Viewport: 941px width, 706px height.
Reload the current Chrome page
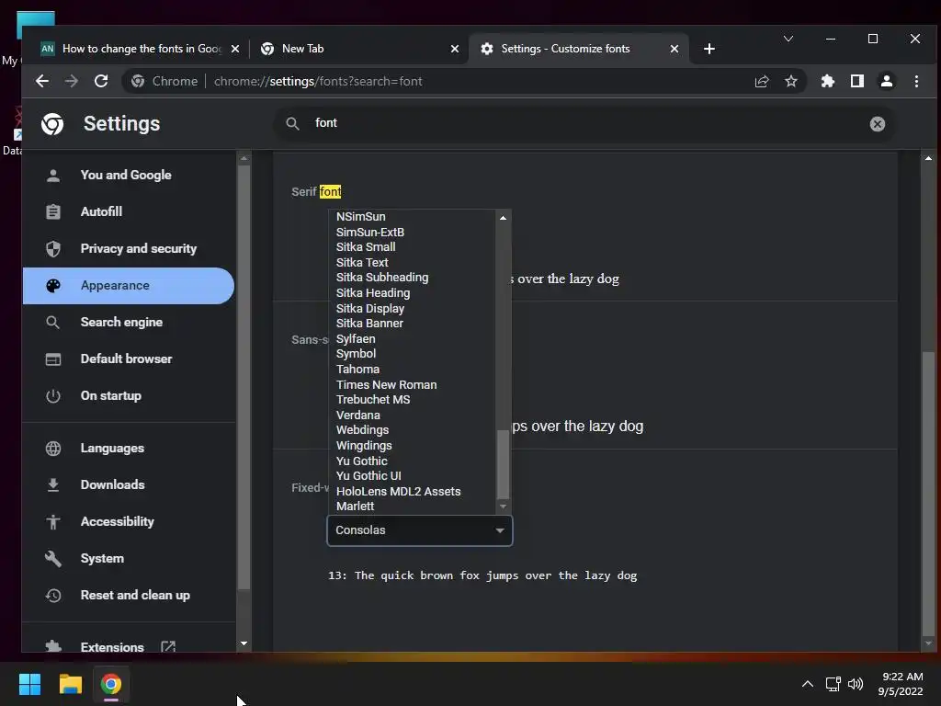101,81
